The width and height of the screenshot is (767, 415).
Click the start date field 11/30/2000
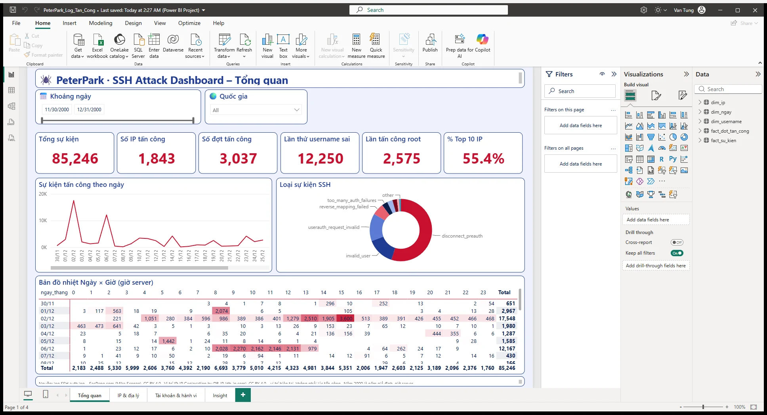pyautogui.click(x=57, y=109)
